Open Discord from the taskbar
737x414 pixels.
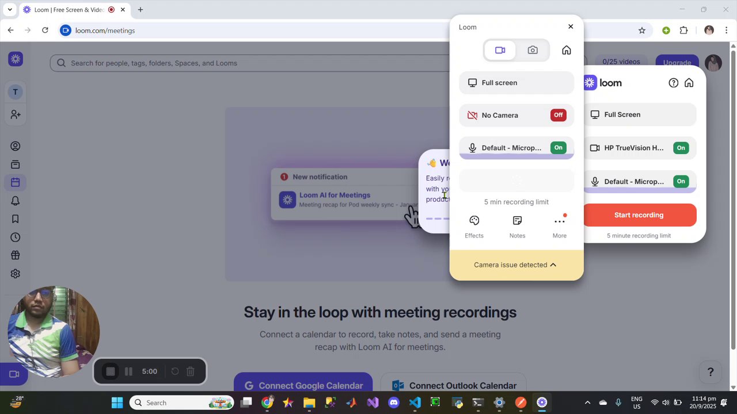(x=394, y=402)
